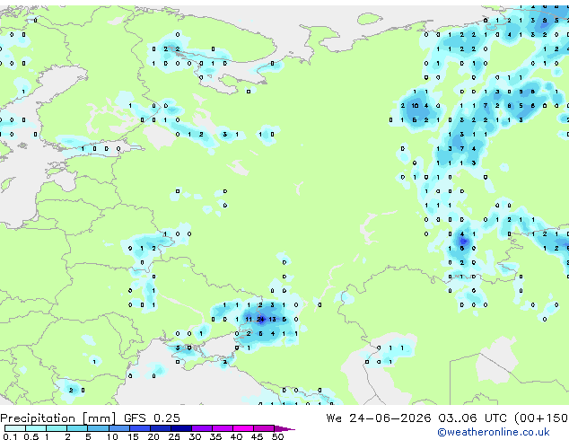This screenshot has width=569, height=440.
Task: Click the '25' legend scale label
Action: [x=174, y=436]
